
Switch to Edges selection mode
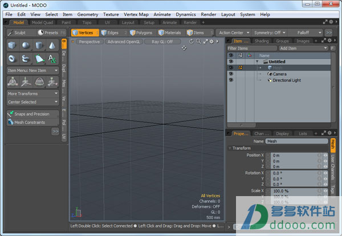click(x=113, y=32)
